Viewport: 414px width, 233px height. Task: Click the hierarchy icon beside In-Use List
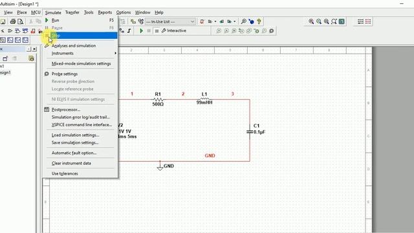(x=133, y=21)
